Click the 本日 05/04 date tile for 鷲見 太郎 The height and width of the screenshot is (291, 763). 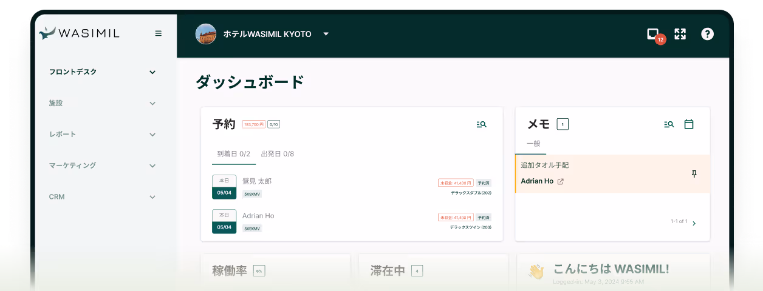[224, 187]
